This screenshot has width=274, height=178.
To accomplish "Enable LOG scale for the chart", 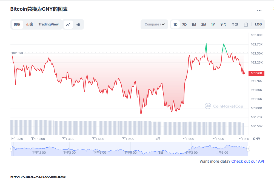I will [x=258, y=24].
